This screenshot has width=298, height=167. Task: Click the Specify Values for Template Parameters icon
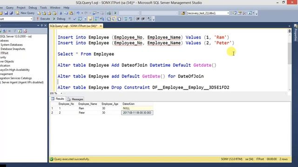149,19
